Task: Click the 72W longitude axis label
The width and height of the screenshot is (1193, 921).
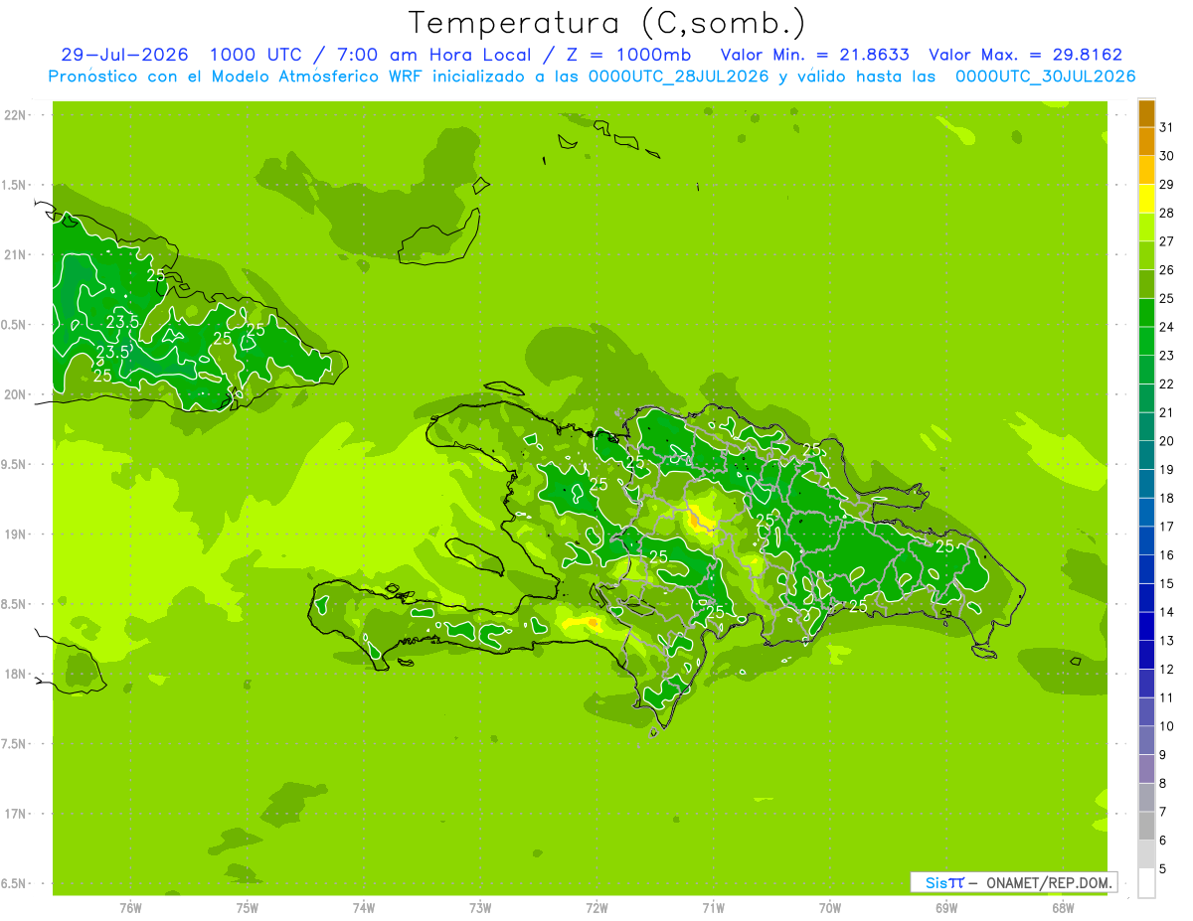Action: (596, 908)
